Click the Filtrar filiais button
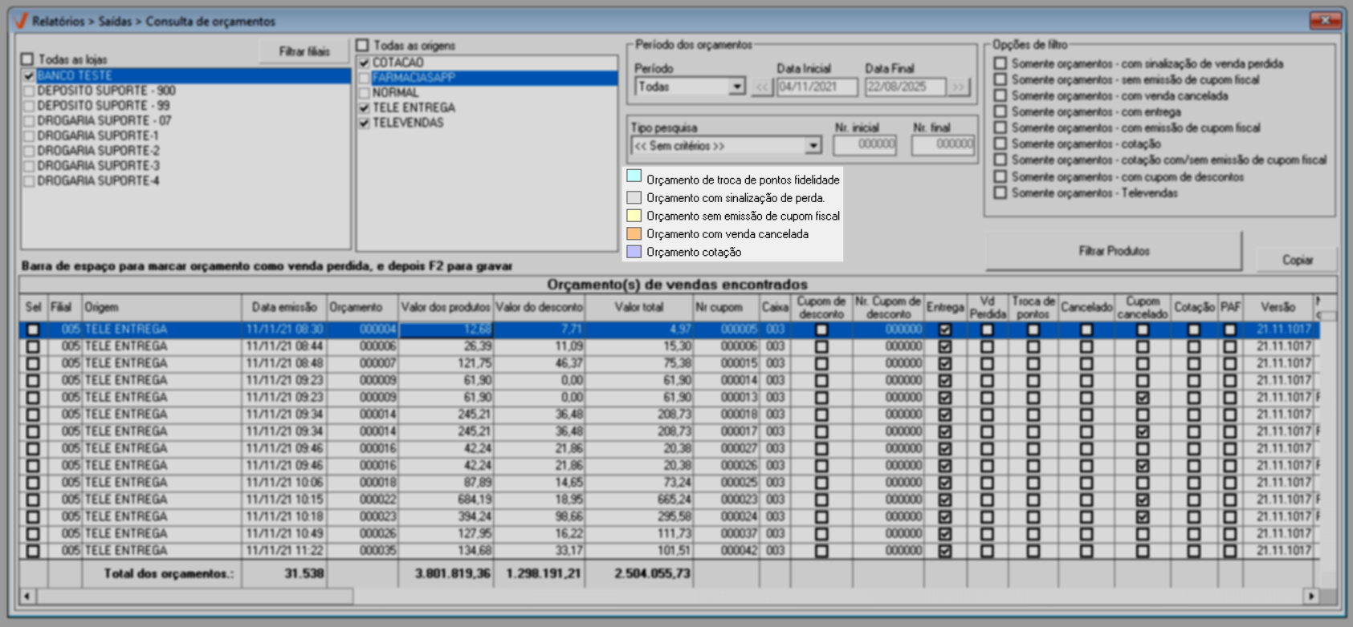Viewport: 1353px width, 627px height. point(304,51)
